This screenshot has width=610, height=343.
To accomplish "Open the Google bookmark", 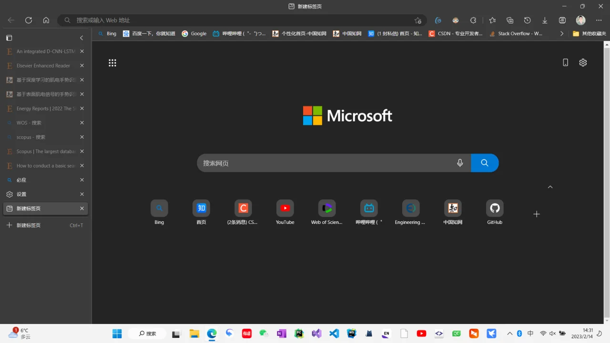I will click(194, 34).
